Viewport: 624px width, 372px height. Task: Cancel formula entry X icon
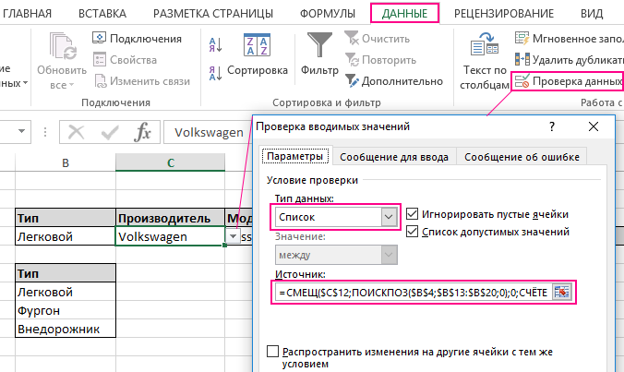pos(76,132)
